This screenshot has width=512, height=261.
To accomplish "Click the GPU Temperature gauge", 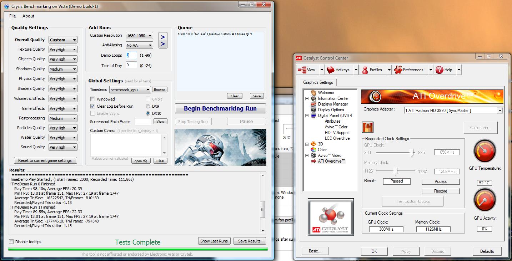I will (485, 151).
